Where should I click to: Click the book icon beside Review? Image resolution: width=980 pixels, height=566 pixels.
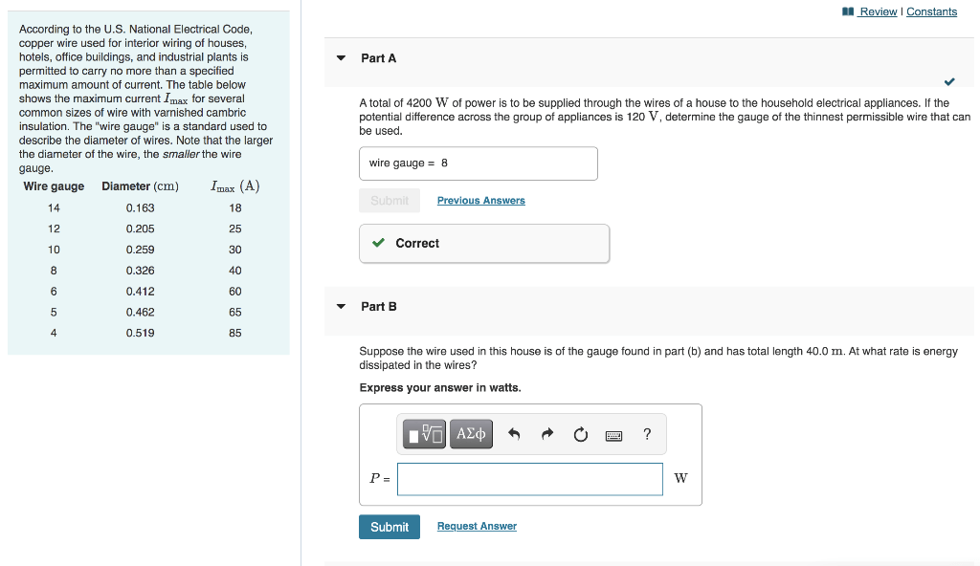click(x=848, y=11)
